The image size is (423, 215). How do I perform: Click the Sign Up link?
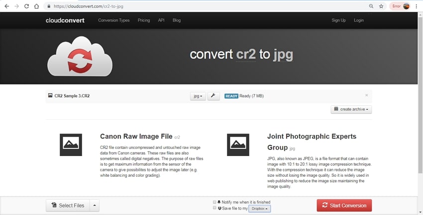(338, 20)
